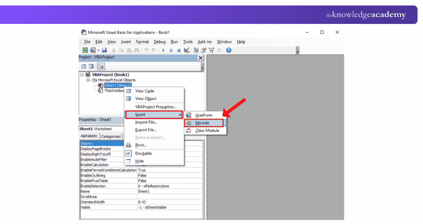Click the StandardWidth value 8.43
The image size is (423, 224).
click(x=142, y=202)
